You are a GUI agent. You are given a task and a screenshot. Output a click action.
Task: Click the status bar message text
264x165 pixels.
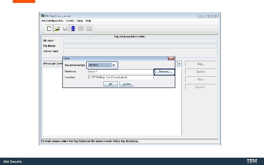point(90,141)
